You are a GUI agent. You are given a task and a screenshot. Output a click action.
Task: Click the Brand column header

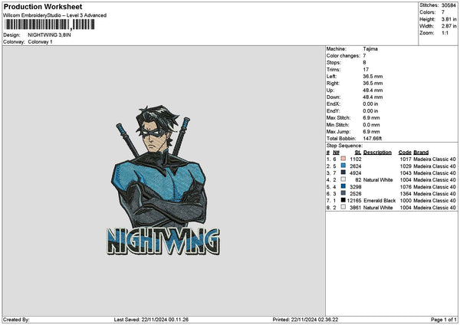(421, 152)
